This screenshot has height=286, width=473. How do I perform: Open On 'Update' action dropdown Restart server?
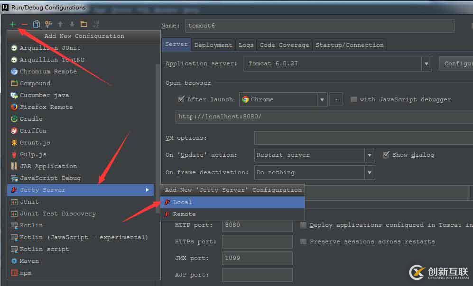[315, 155]
